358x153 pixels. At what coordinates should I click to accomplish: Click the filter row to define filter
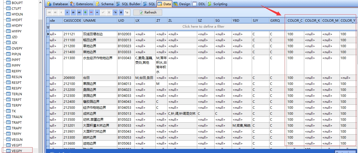(203, 27)
